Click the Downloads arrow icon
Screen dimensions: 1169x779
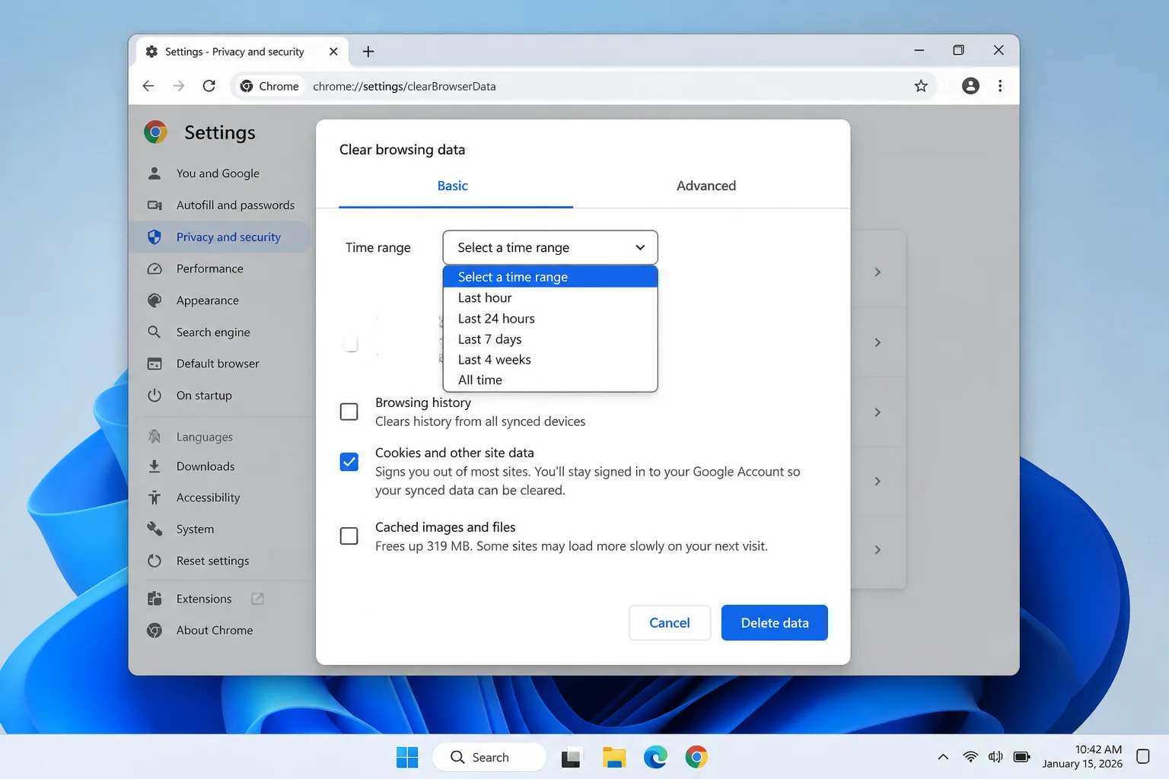[154, 466]
